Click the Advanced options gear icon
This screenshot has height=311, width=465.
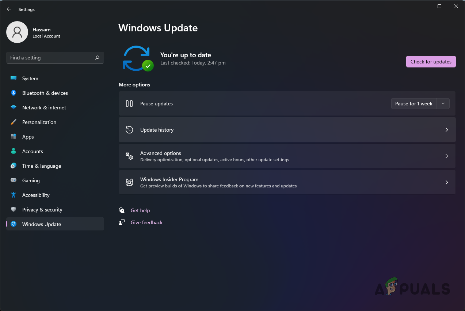(x=129, y=156)
